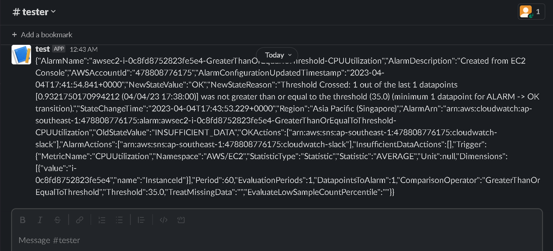Insert a hyperlink with the link icon
This screenshot has width=553, height=251.
tap(79, 220)
